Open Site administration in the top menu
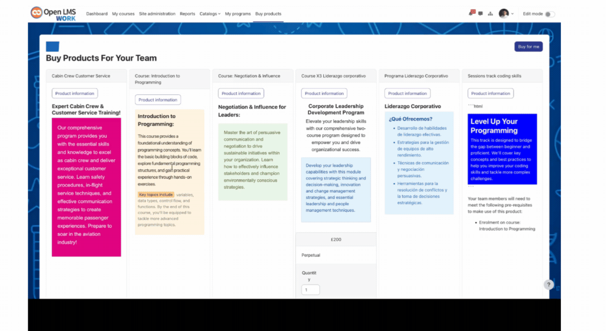606x331 pixels. (157, 14)
